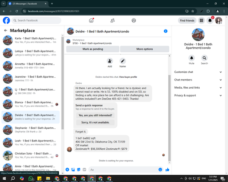Select the Messenger Facebook browser tab
Viewport: 228px width, 182px height.
pyautogui.click(x=28, y=4)
